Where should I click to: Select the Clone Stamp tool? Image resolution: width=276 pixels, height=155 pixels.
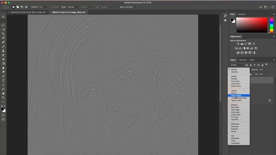[3, 51]
